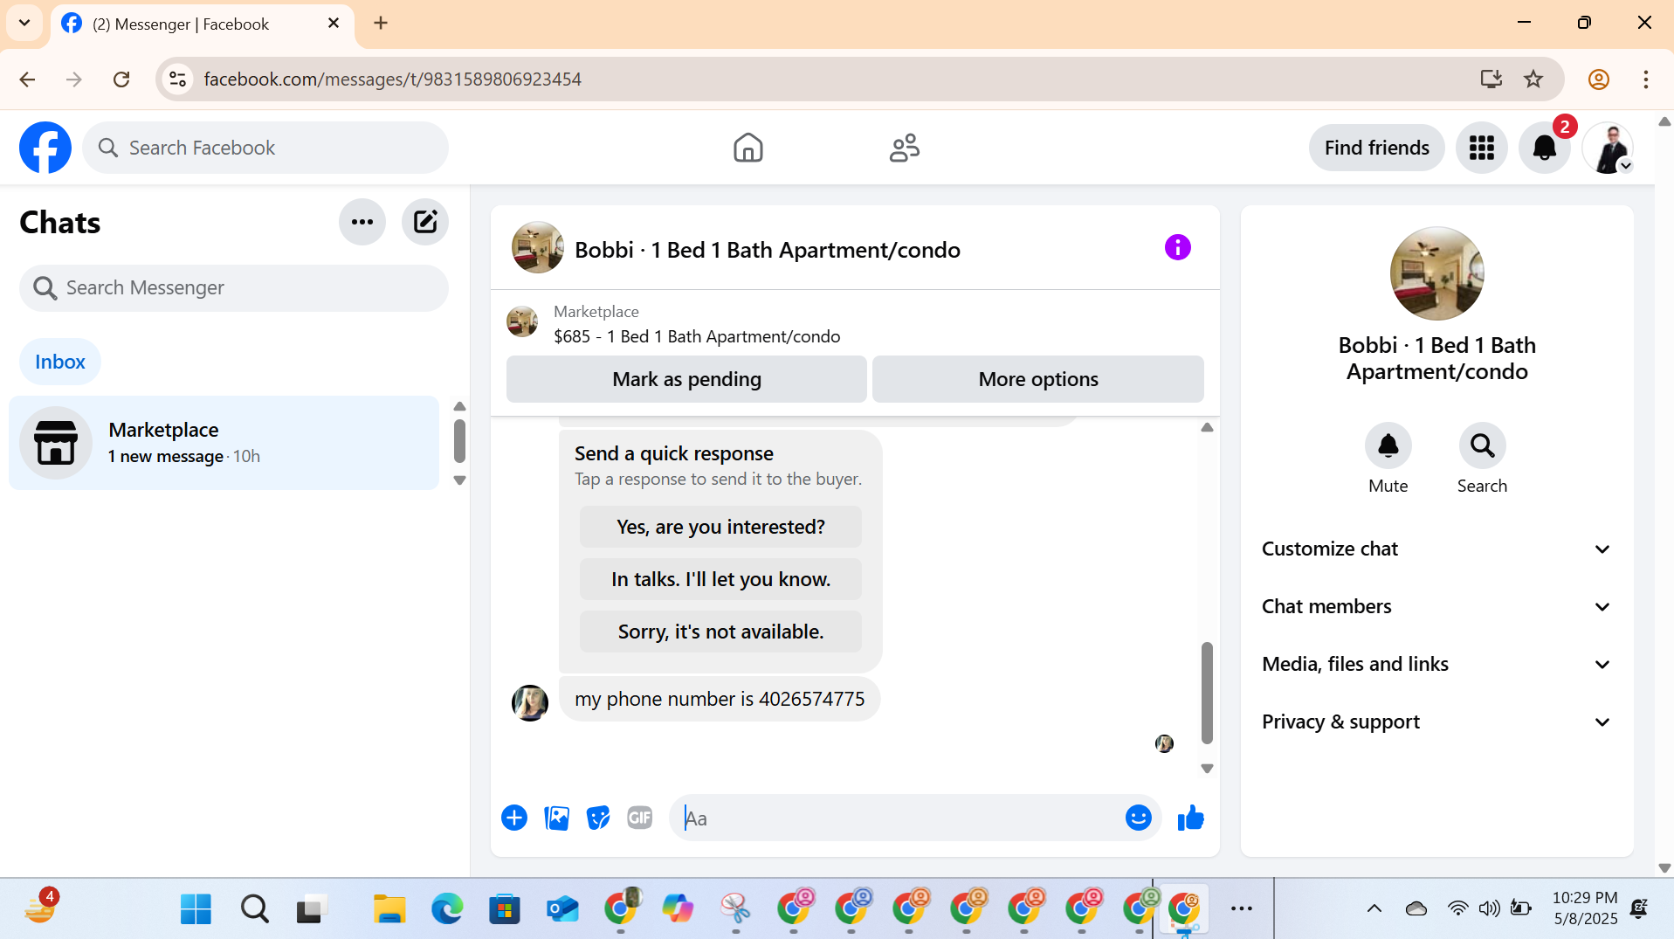Image resolution: width=1674 pixels, height=939 pixels.
Task: Send quick reply 'Yes, are you interested?'
Action: click(720, 527)
